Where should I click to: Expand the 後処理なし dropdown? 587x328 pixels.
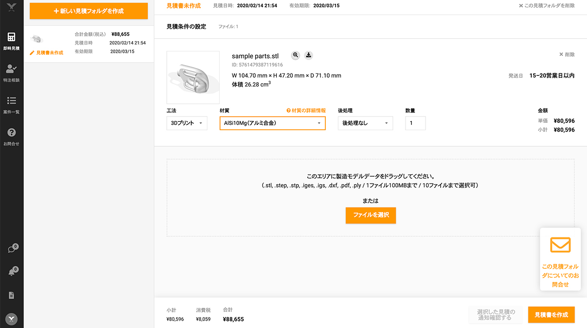(x=365, y=123)
